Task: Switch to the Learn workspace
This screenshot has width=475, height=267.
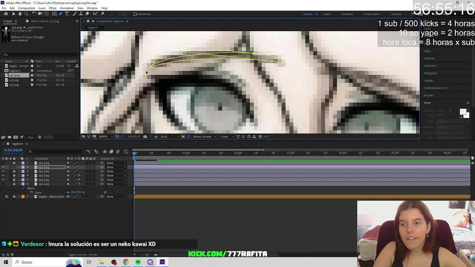Action: pyautogui.click(x=327, y=14)
